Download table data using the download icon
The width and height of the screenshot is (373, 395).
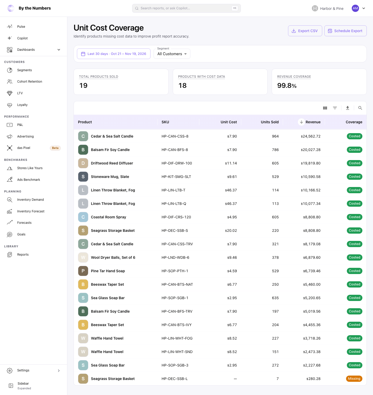click(x=348, y=108)
